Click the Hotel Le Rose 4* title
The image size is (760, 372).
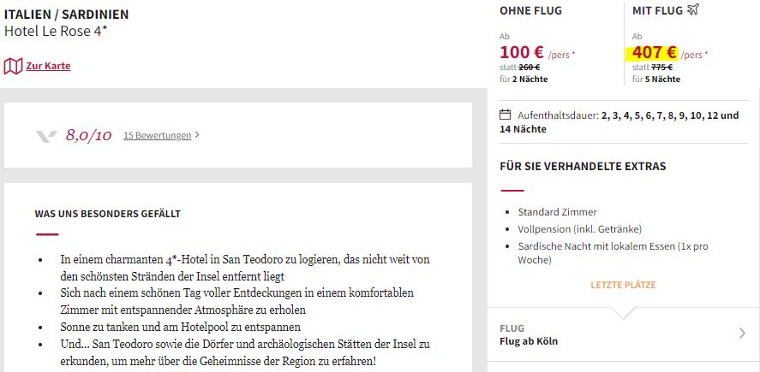(x=56, y=31)
